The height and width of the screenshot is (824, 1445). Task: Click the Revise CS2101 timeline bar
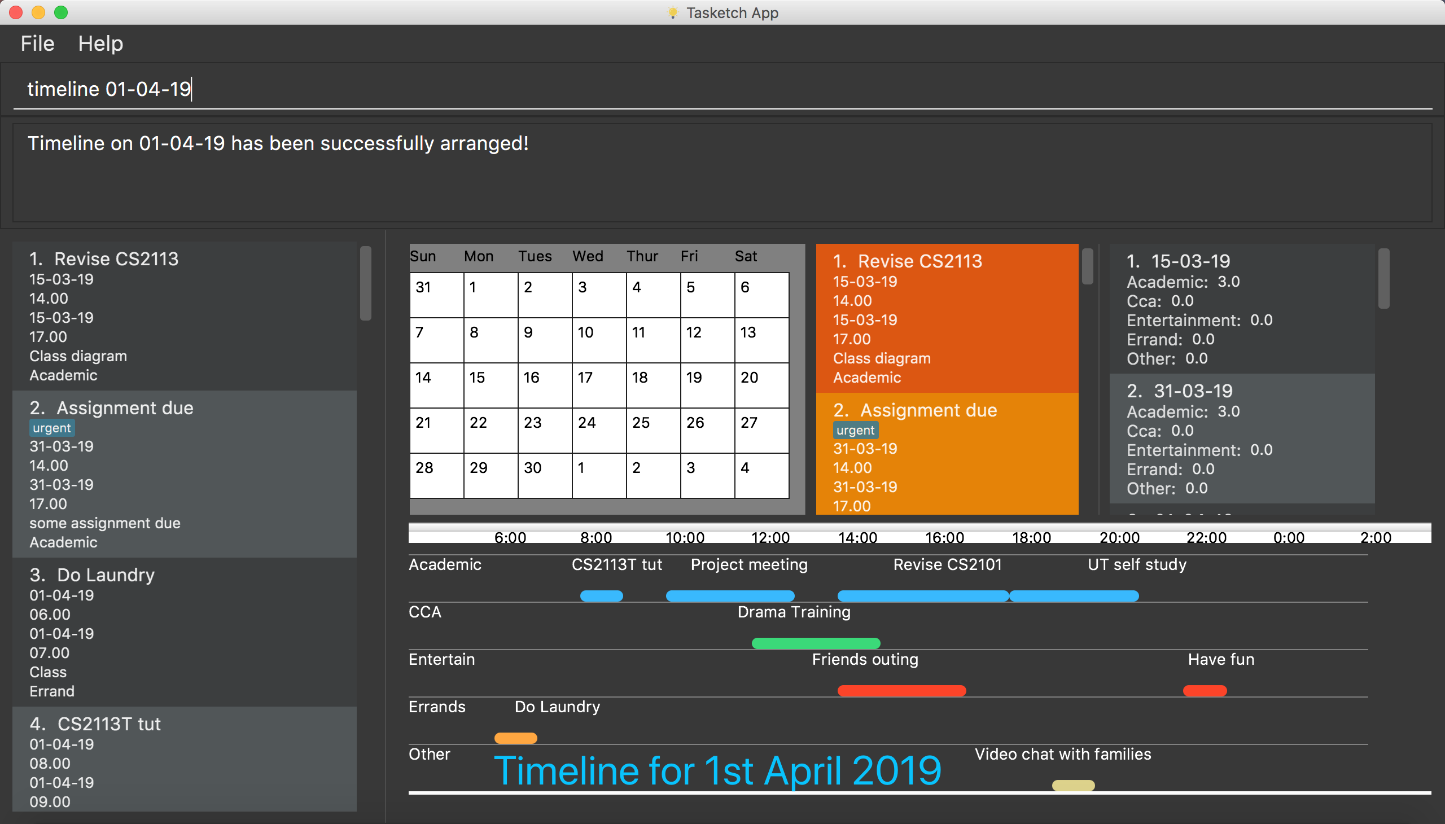click(923, 596)
